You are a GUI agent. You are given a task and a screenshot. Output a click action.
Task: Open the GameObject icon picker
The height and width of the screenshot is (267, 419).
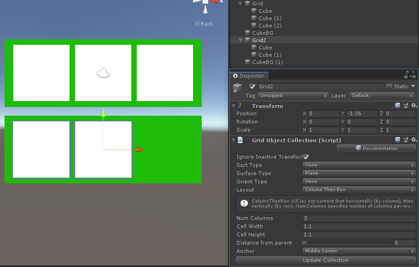(x=237, y=87)
